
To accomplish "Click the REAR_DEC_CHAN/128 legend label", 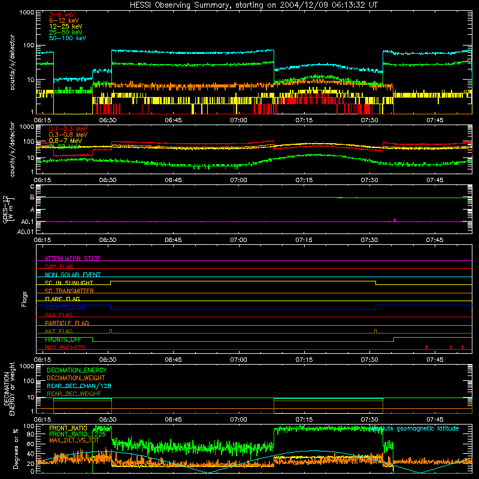I will 79,386.
